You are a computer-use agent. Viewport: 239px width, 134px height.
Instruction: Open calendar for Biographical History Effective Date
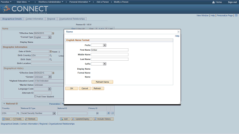pyautogui.click(x=53, y=73)
